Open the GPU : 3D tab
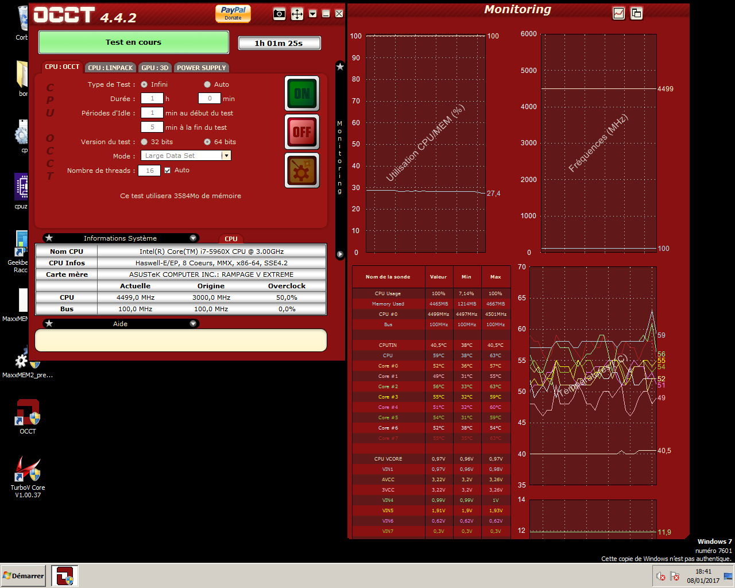 (155, 68)
